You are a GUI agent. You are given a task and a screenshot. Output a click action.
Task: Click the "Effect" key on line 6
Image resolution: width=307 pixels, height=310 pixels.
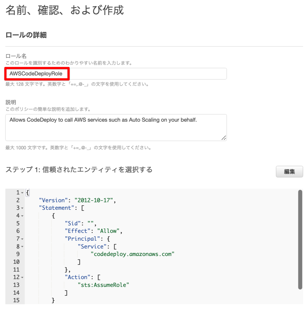click(77, 231)
